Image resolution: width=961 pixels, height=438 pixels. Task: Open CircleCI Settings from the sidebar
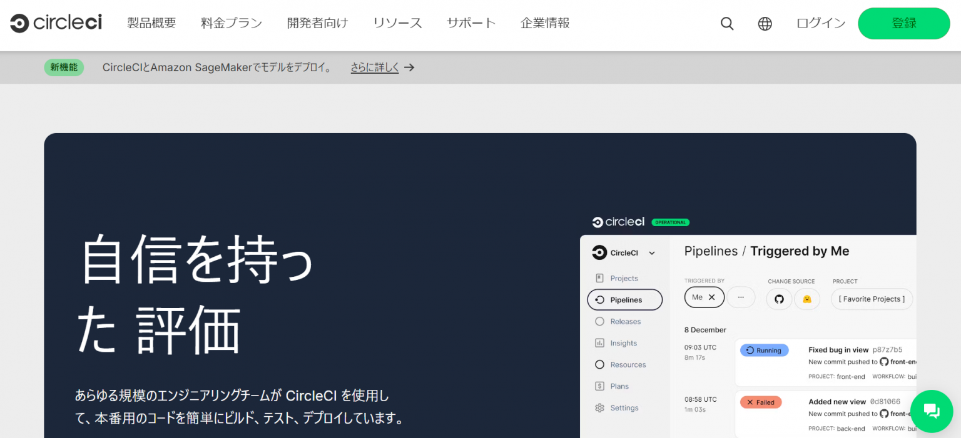tap(623, 407)
